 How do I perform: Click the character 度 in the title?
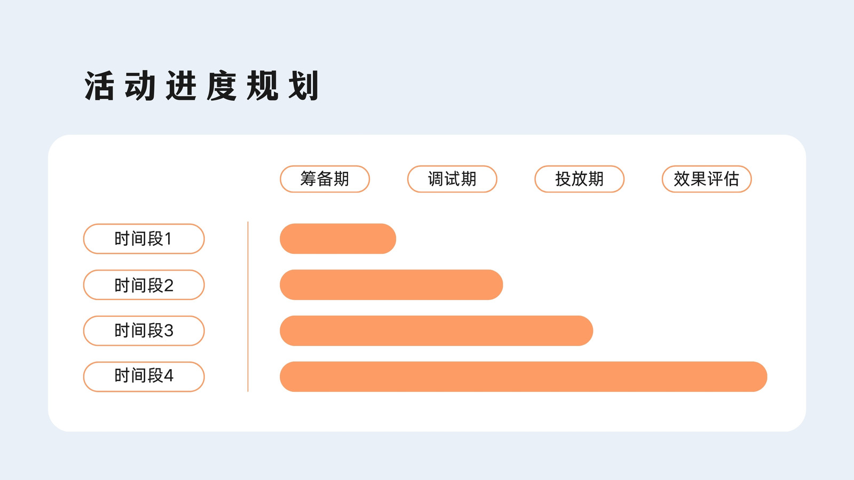[x=222, y=86]
